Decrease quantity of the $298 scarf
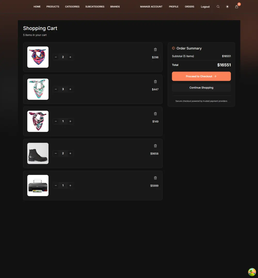Screen dimensions: 258x278 click(x=56, y=57)
